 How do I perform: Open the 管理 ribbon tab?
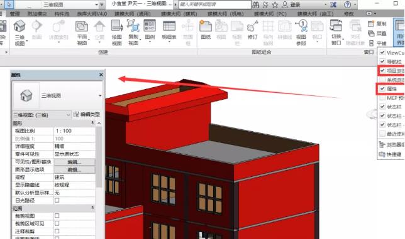pos(14,13)
